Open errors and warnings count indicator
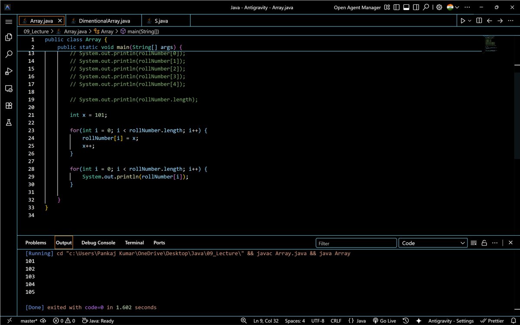Screen dimensions: 520x325 64,321
